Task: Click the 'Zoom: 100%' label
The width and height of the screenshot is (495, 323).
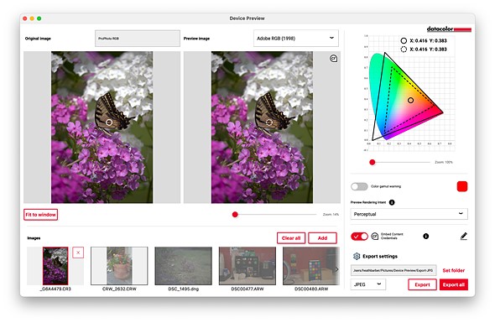Action: [x=444, y=162]
